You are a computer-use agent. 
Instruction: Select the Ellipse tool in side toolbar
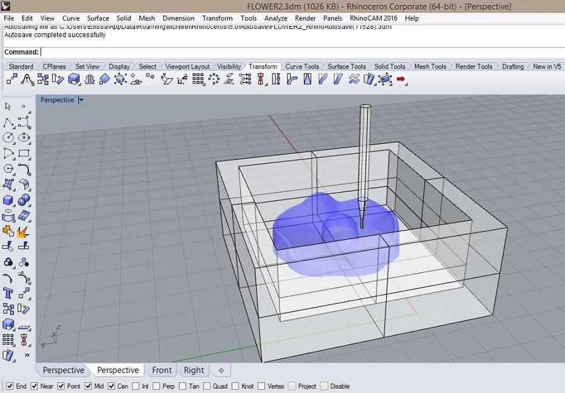coord(24,137)
